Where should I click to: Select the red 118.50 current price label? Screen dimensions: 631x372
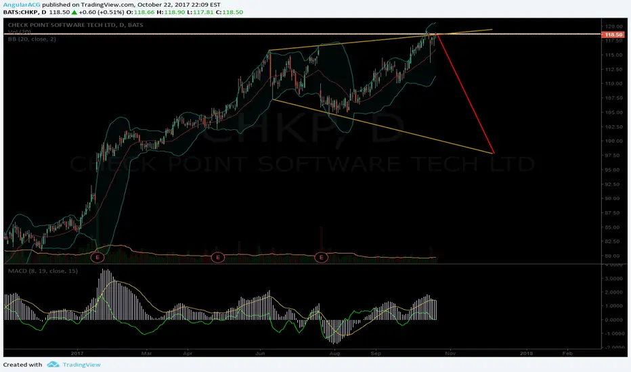pos(613,34)
